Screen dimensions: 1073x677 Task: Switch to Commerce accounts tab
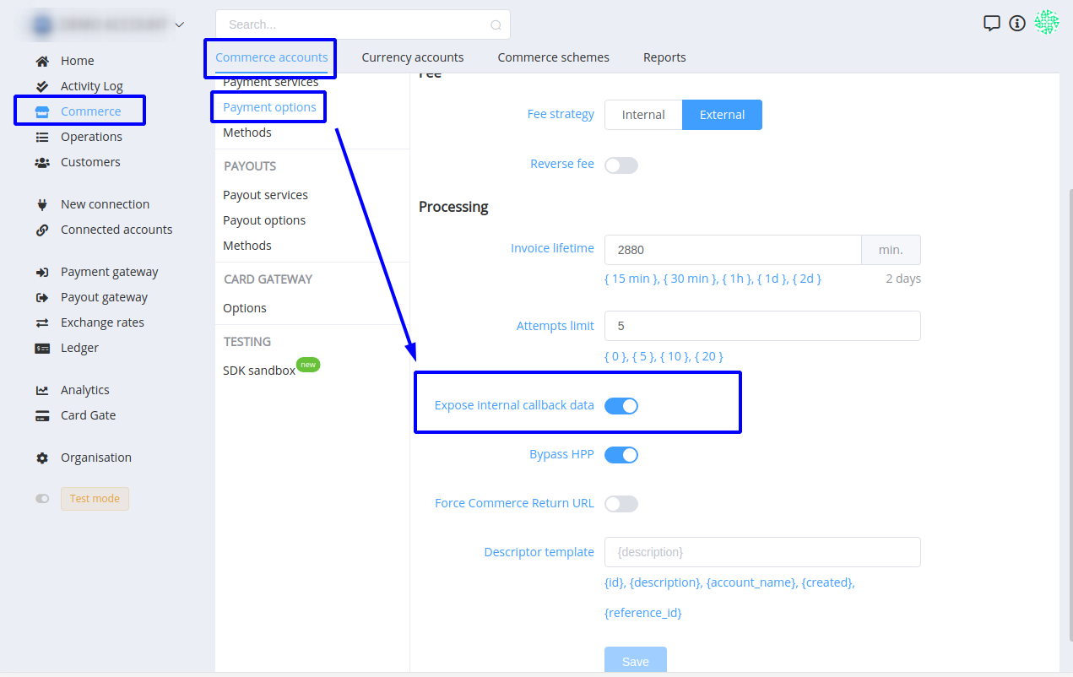pos(272,57)
